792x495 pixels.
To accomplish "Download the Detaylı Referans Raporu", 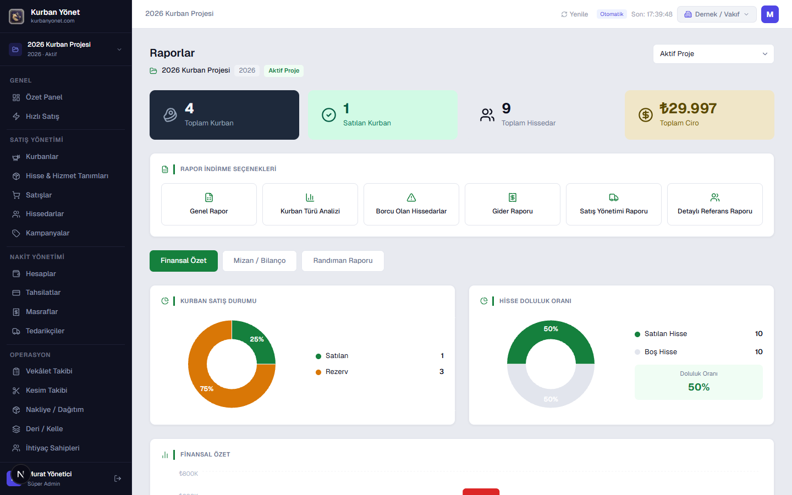I will tap(715, 205).
